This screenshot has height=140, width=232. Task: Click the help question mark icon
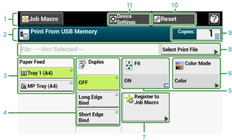(x=214, y=19)
